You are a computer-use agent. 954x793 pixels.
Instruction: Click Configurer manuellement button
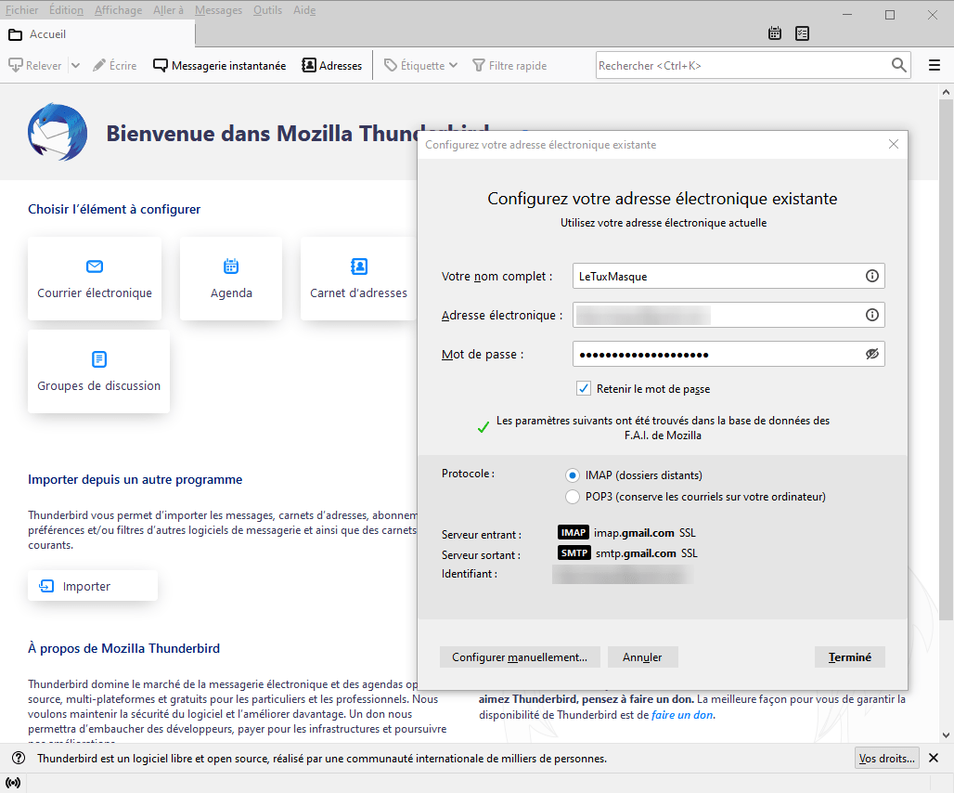pyautogui.click(x=520, y=656)
